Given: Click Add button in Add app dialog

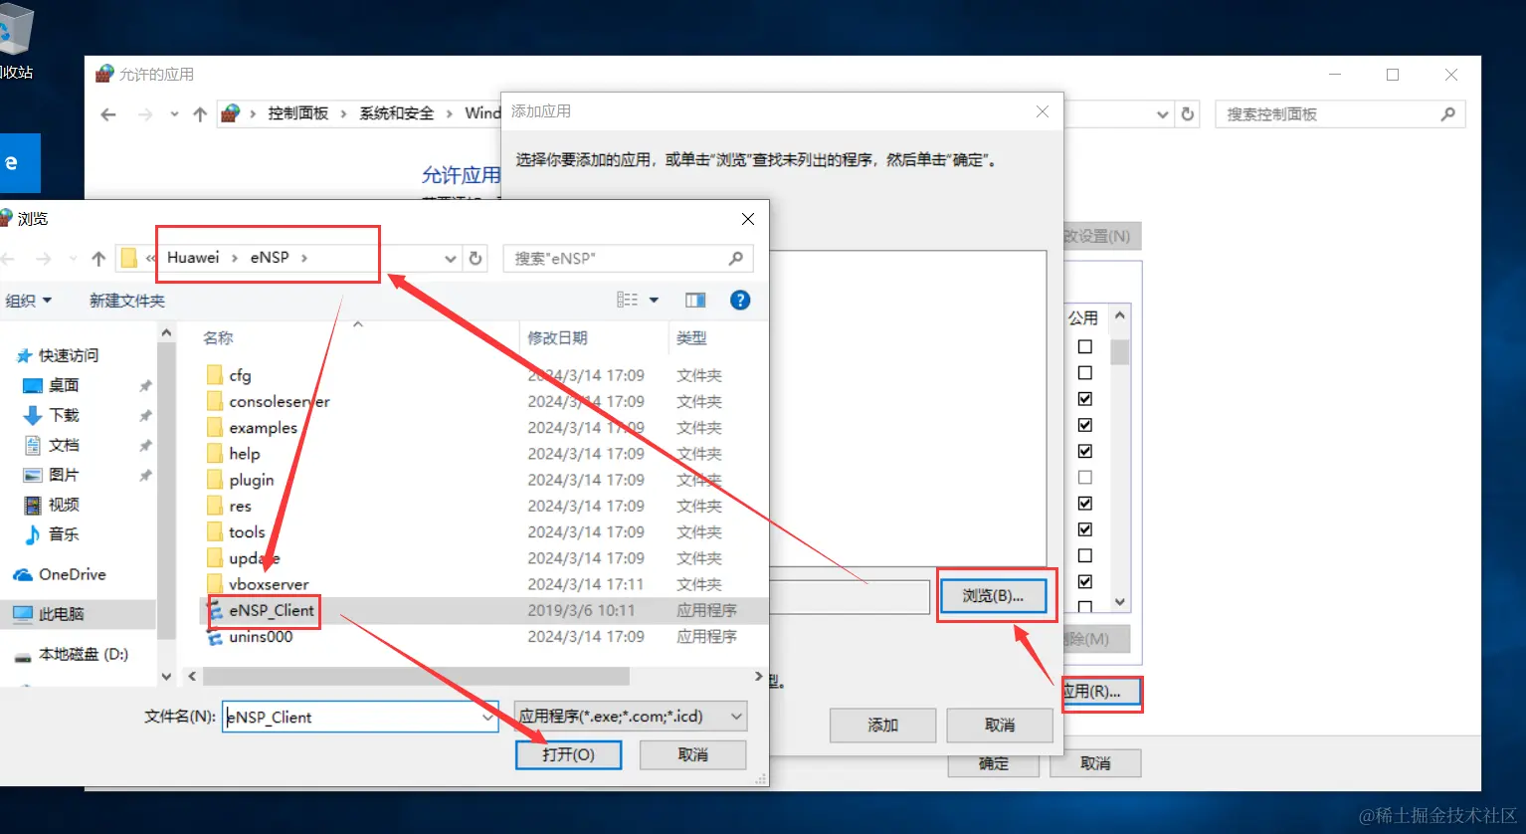Looking at the screenshot, I should [882, 726].
